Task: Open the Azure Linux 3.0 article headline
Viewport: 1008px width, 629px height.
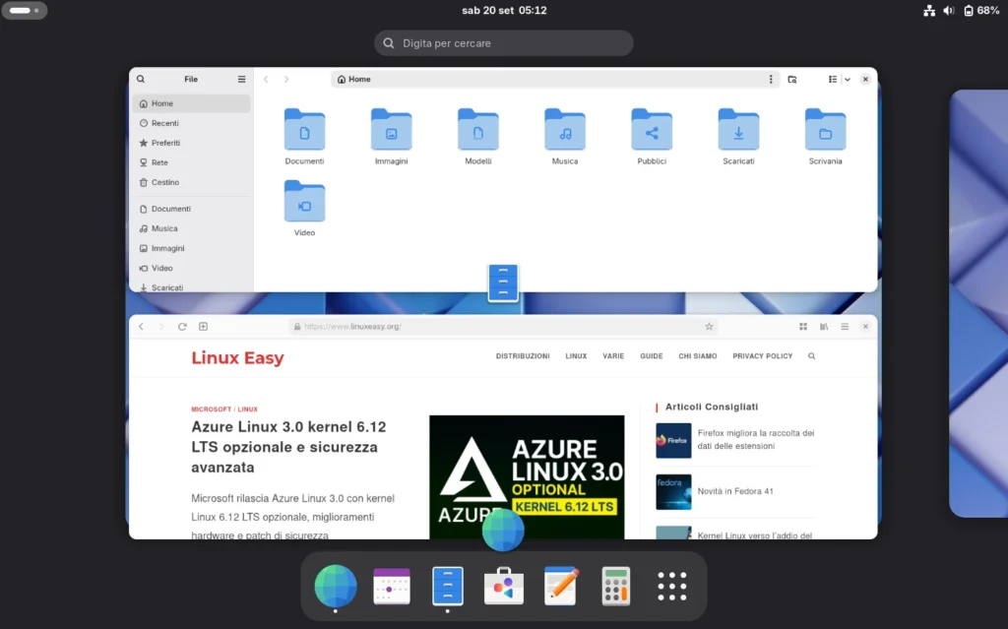Action: [x=288, y=447]
